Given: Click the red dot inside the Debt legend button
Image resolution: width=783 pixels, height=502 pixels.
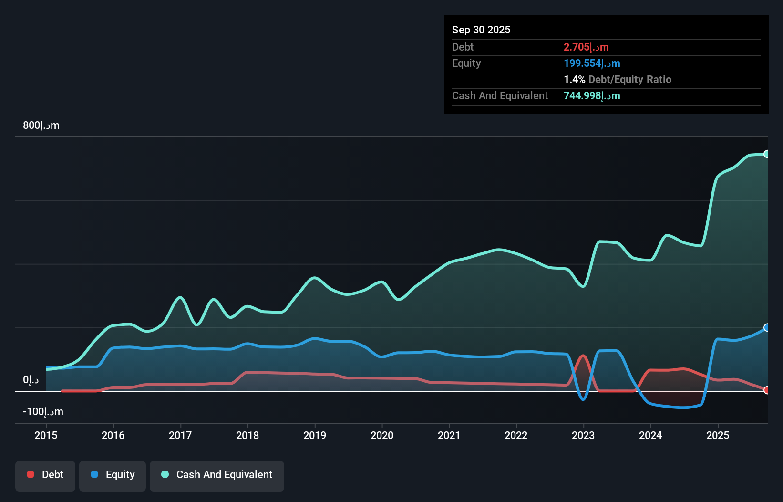Looking at the screenshot, I should [x=31, y=474].
